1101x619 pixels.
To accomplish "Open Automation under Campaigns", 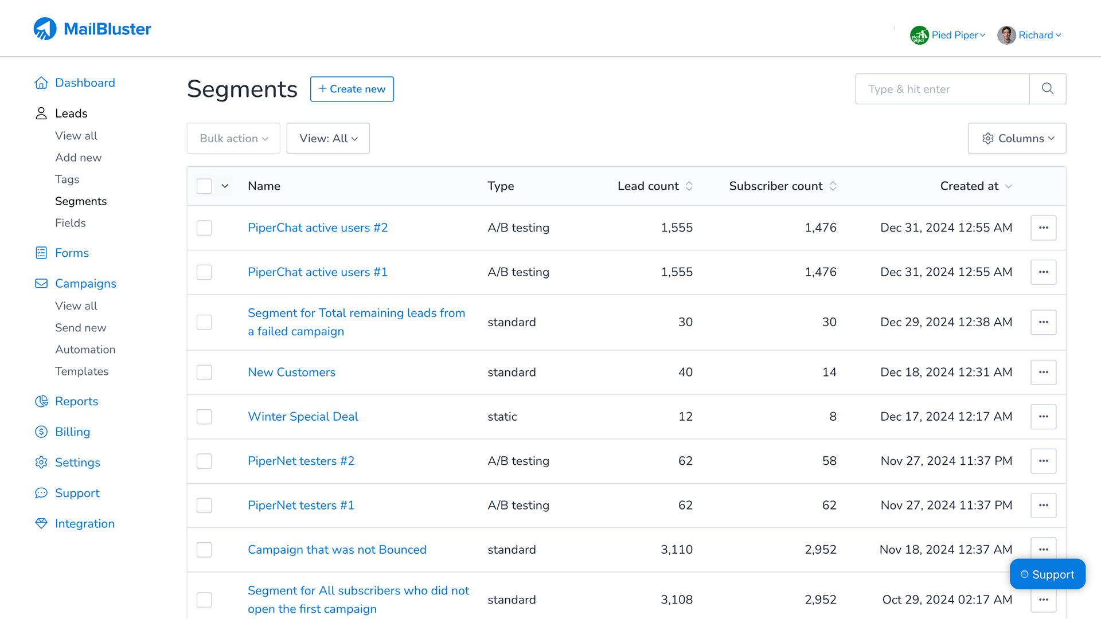I will (x=85, y=350).
